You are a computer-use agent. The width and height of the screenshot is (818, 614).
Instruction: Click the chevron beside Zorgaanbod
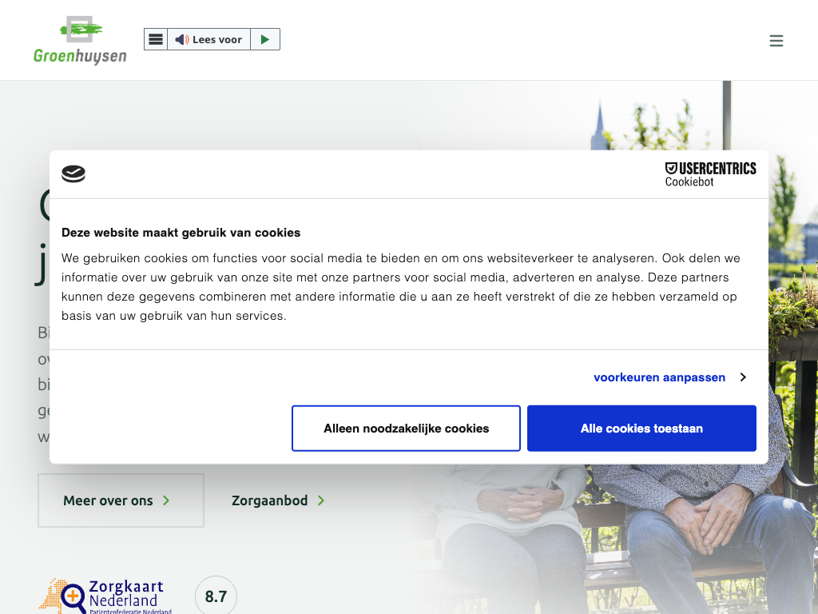coord(321,500)
